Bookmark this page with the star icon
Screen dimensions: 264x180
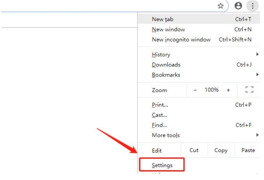[221, 6]
